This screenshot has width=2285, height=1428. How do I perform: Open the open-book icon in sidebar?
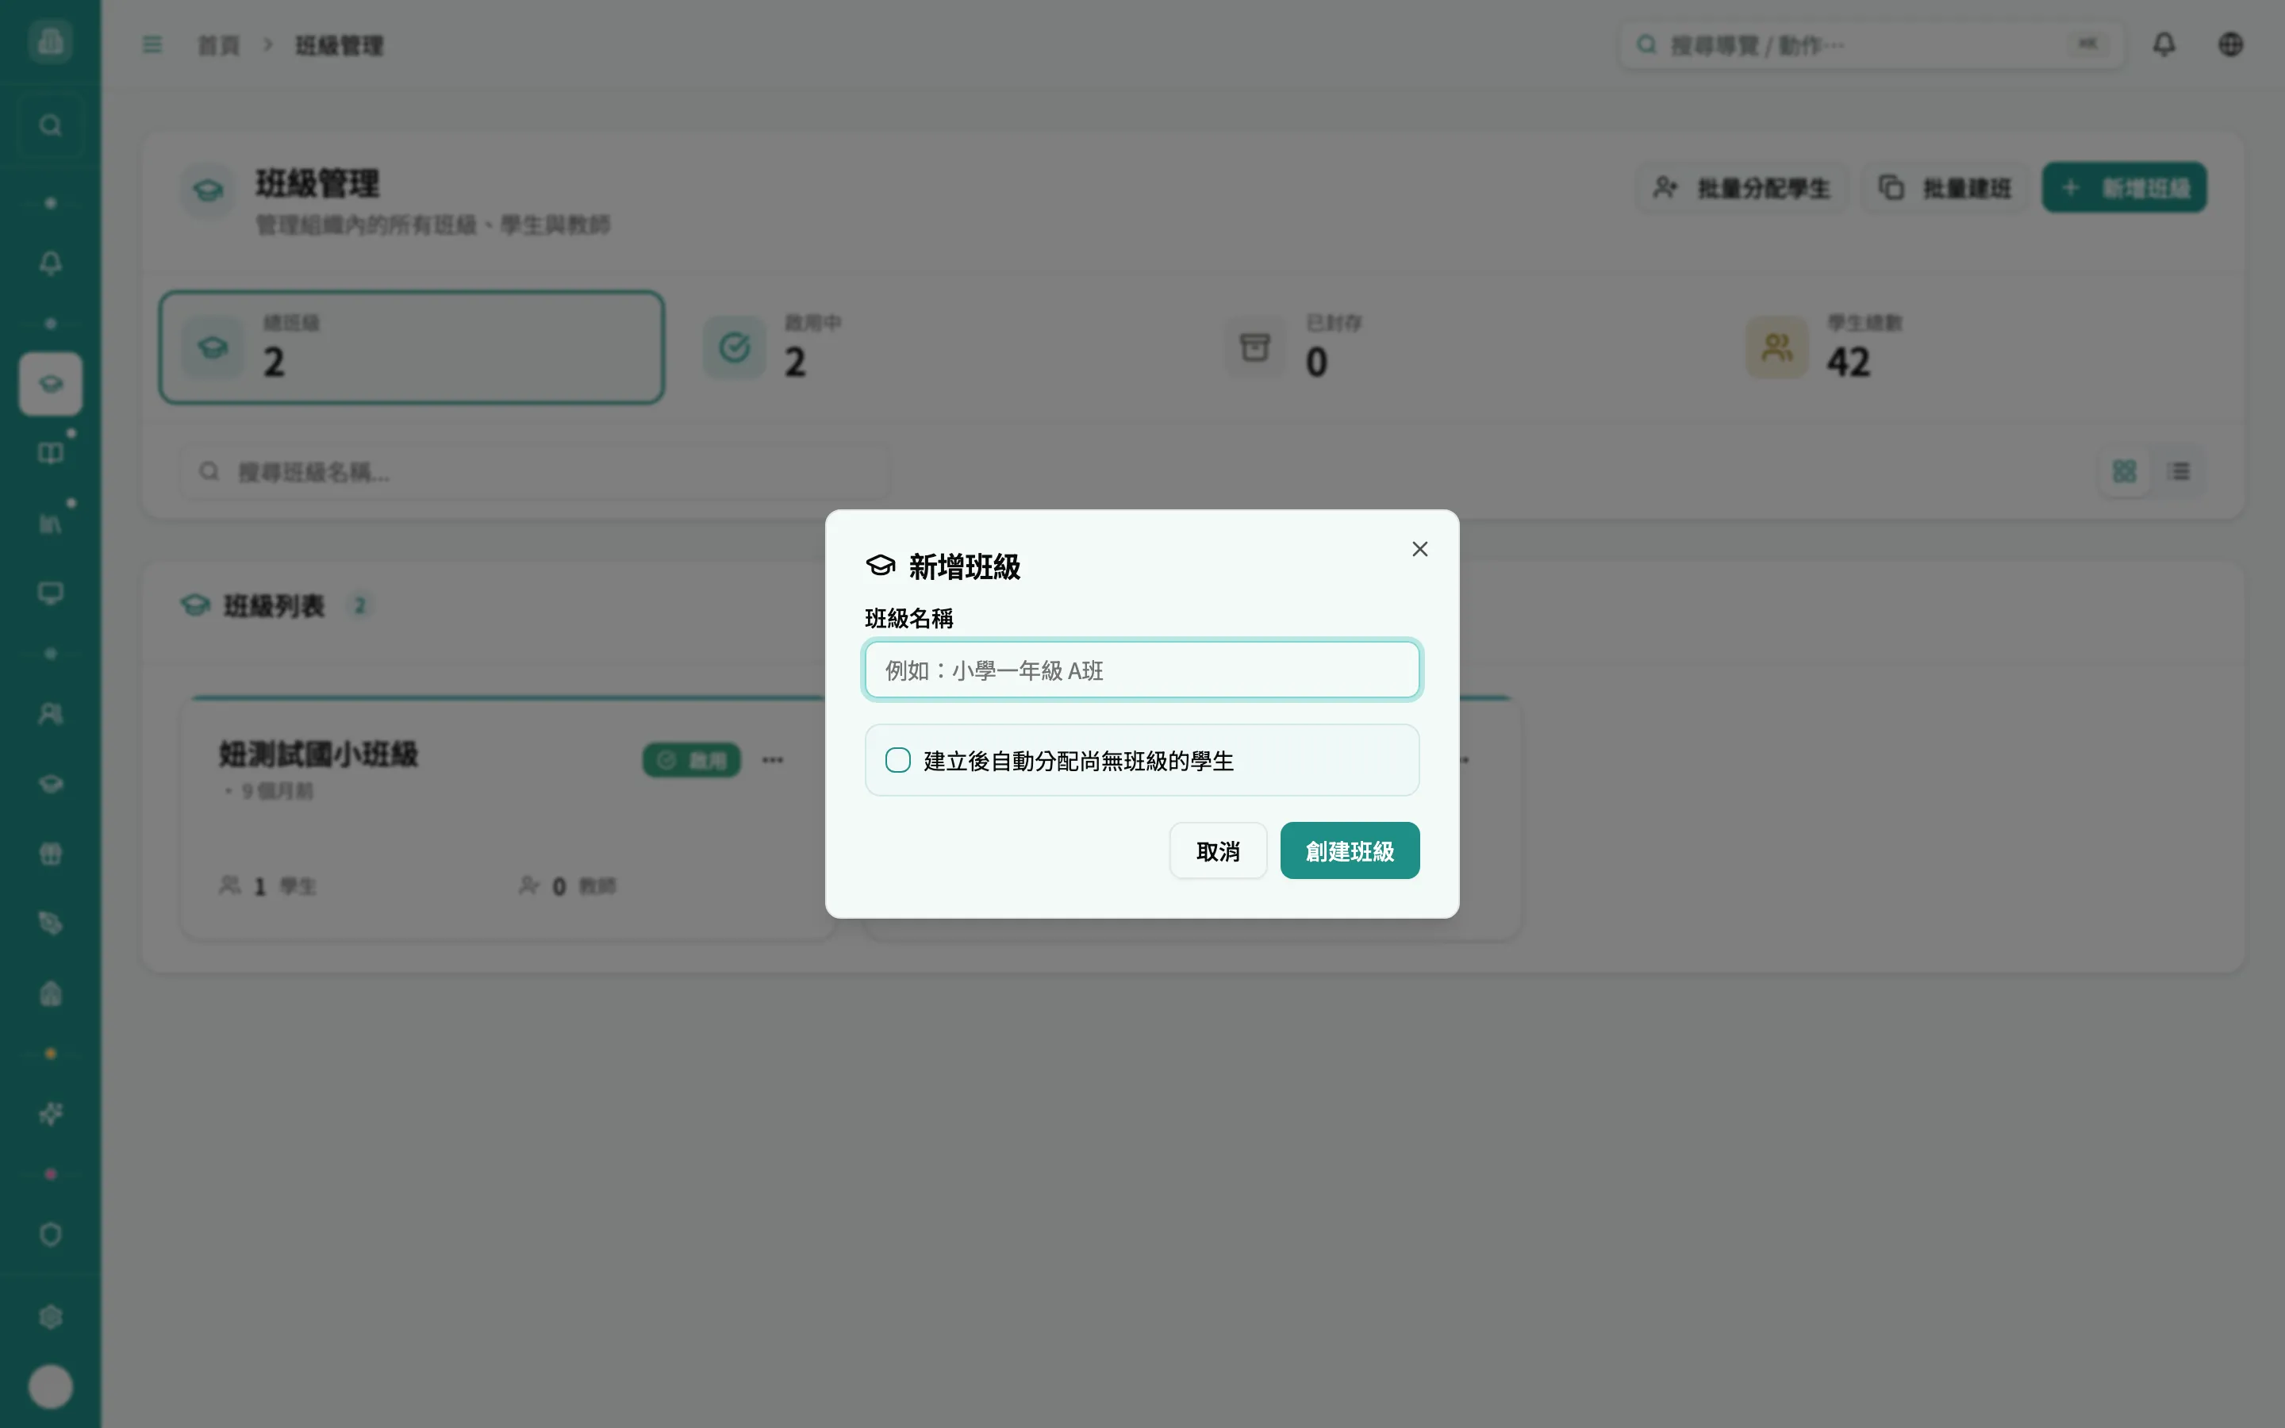(50, 453)
